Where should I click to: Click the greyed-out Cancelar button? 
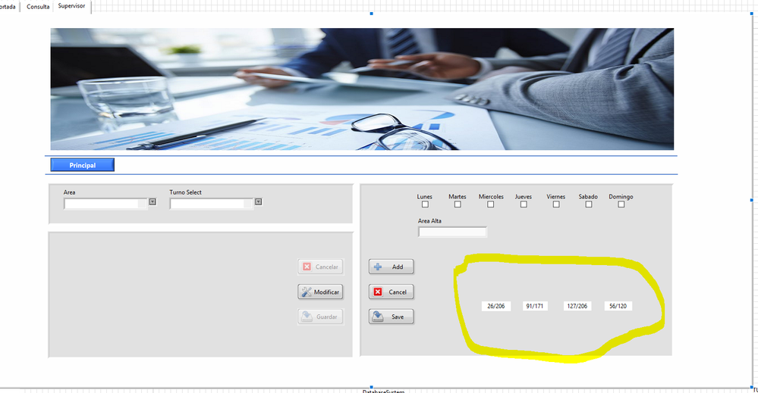pyautogui.click(x=320, y=267)
